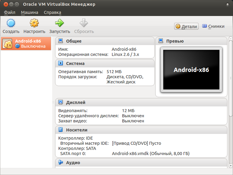Click the Вторичный мастер IDE label

coord(85,143)
